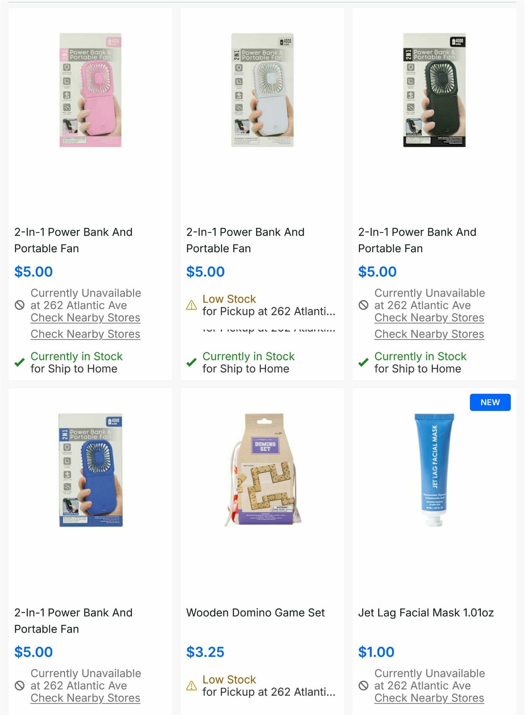525x715 pixels.
Task: Click the green checkmark on white fan's stock status
Action: (191, 362)
